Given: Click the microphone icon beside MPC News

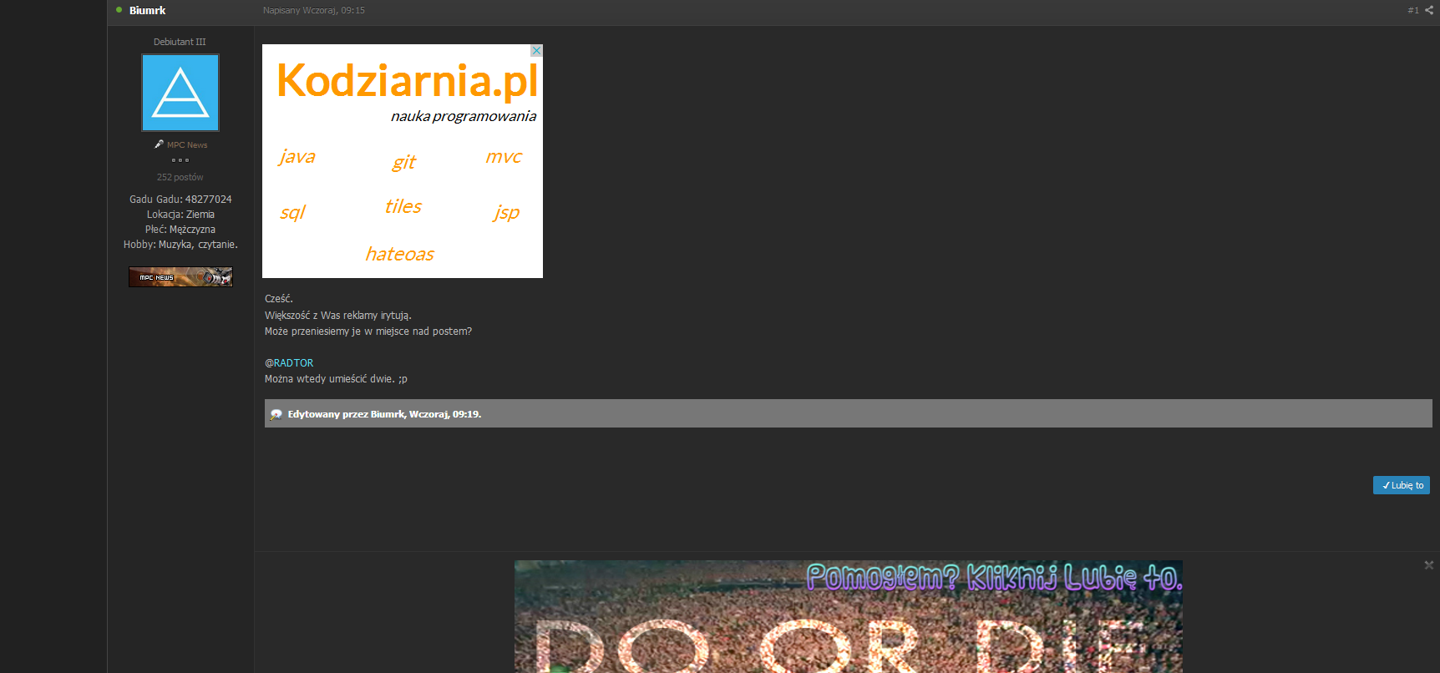Looking at the screenshot, I should (x=159, y=144).
